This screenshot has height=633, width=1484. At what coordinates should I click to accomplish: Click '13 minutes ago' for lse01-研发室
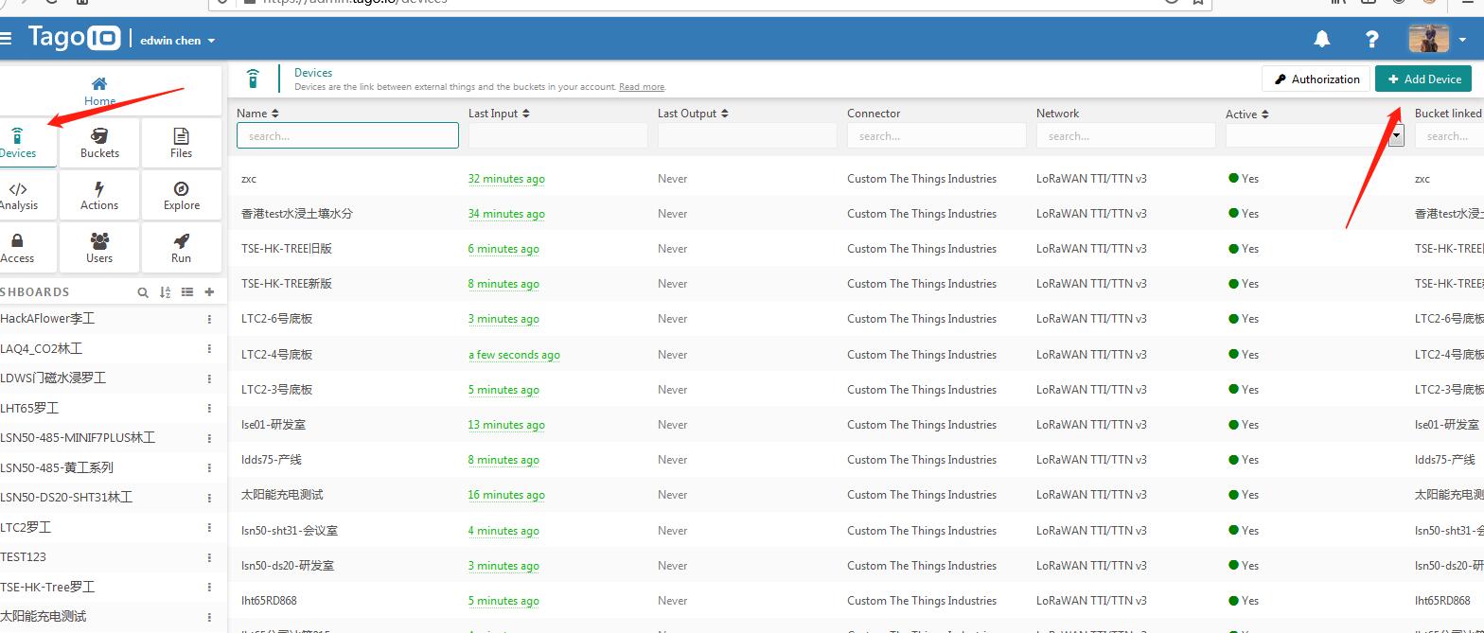506,425
